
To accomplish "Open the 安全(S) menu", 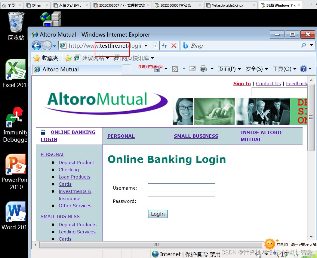I will (x=257, y=69).
